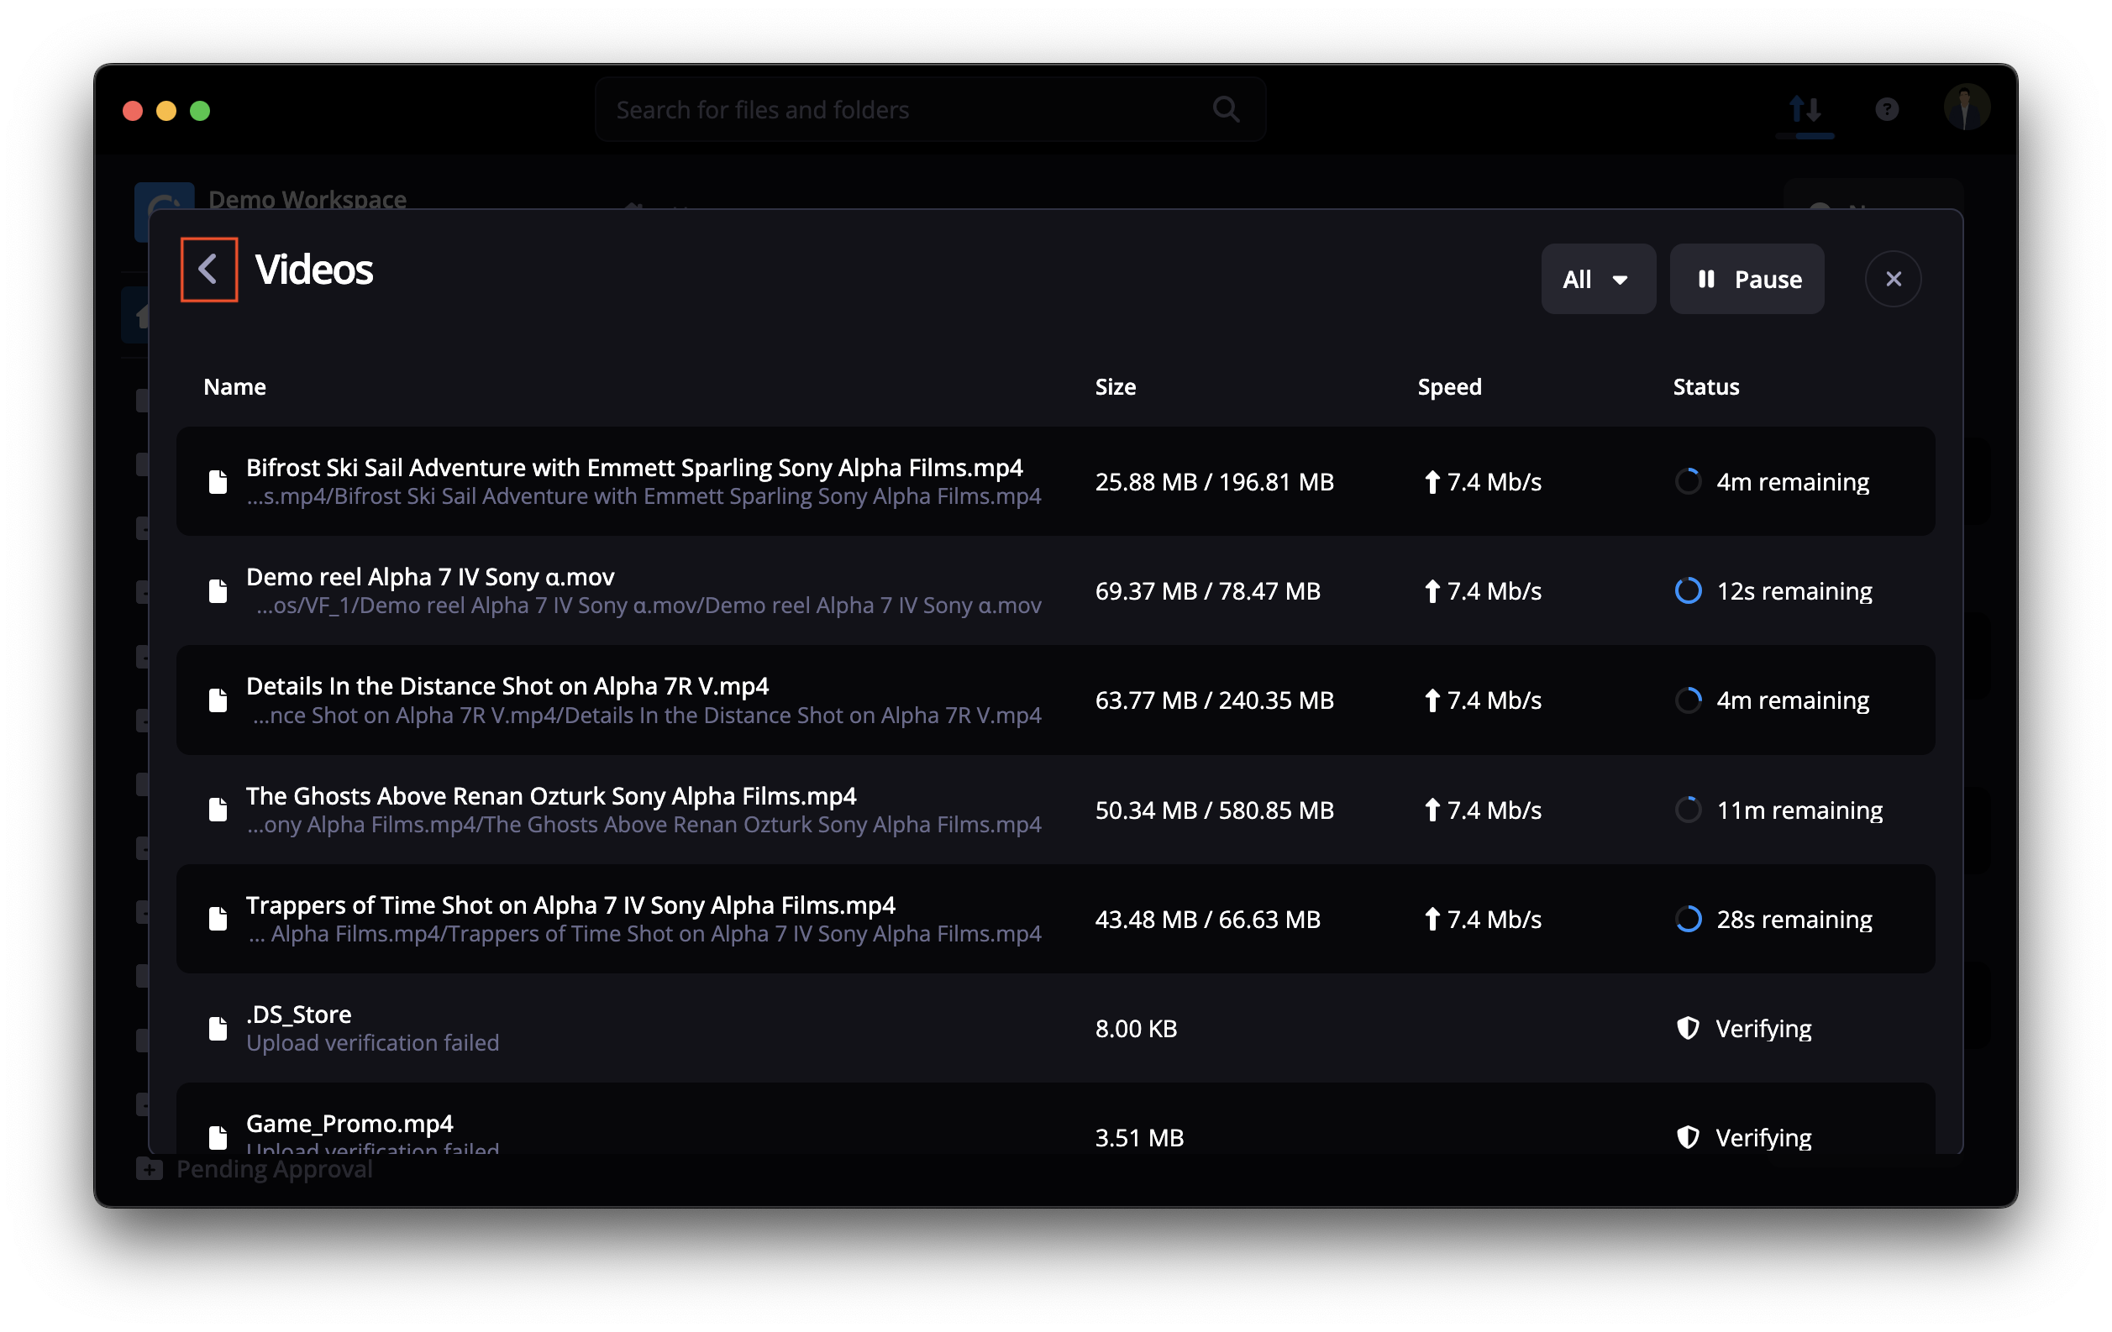Click the Pending Approval folder icon
This screenshot has width=2112, height=1332.
[x=149, y=1169]
